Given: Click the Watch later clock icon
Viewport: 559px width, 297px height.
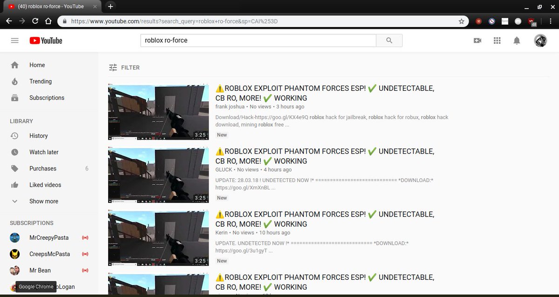Looking at the screenshot, I should (14, 152).
